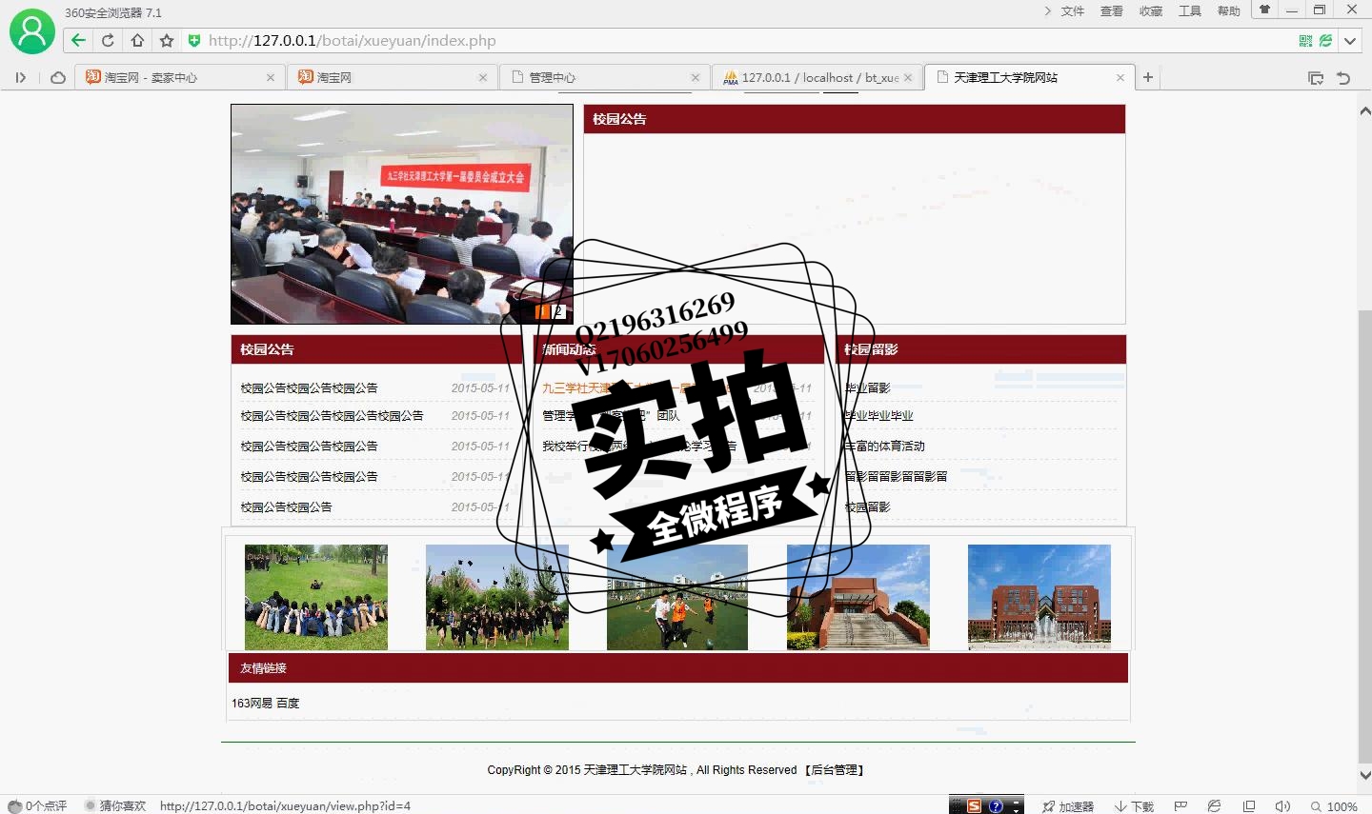
Task: Click the graduation caps photo thumbnail
Action: pos(497,597)
